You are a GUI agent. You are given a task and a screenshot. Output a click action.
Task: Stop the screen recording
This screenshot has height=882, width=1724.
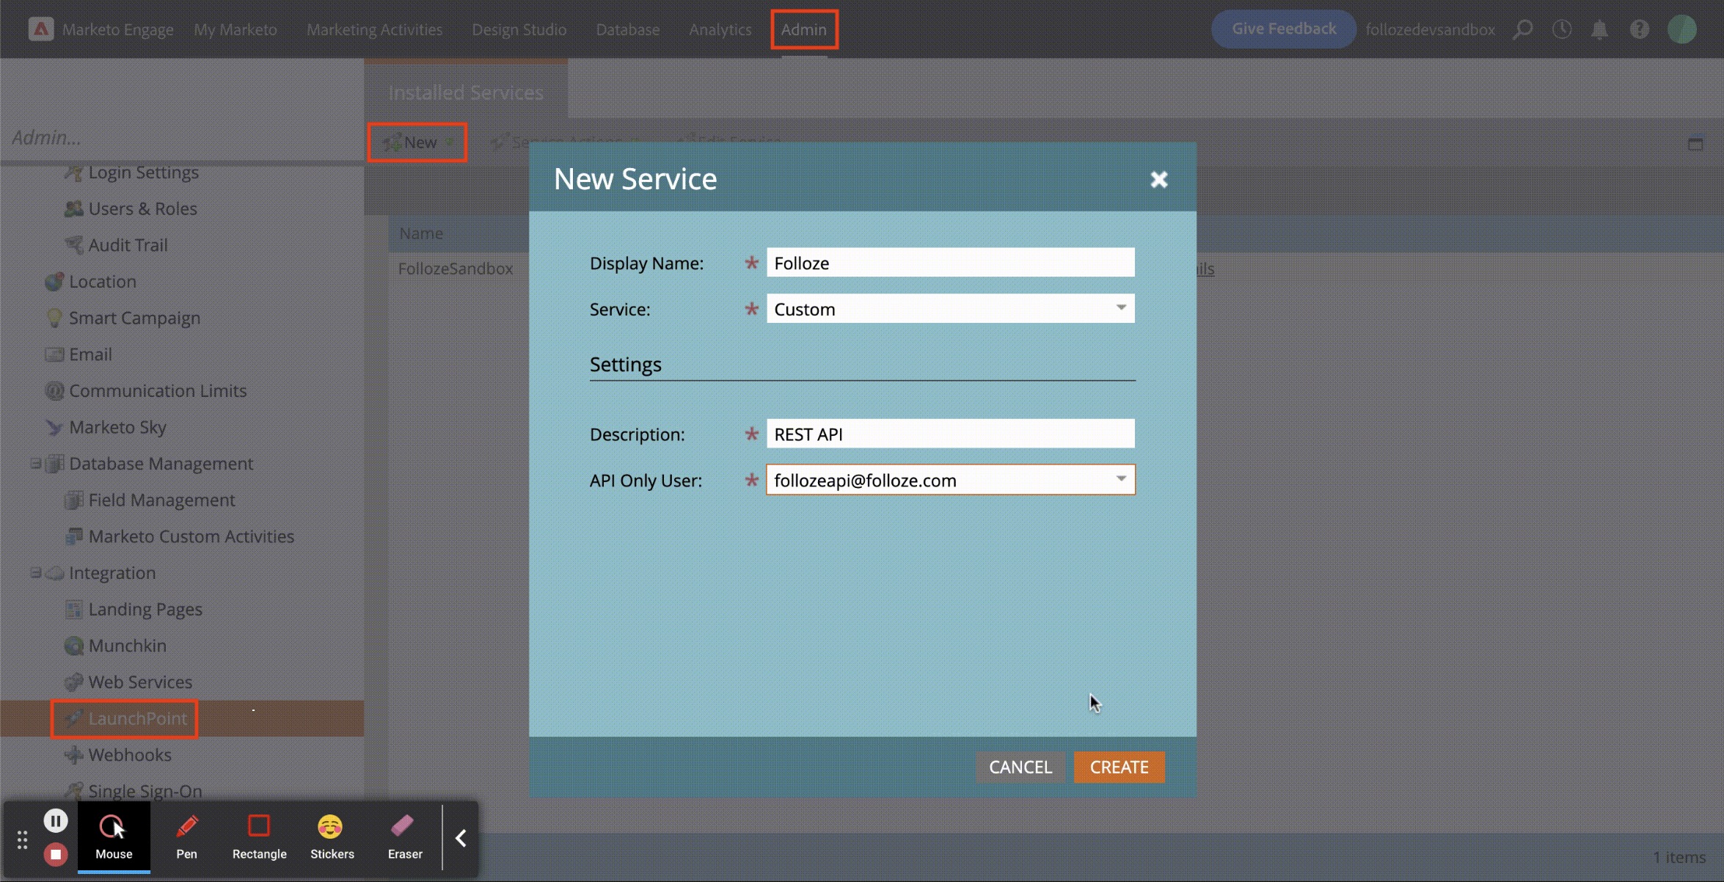pos(56,854)
